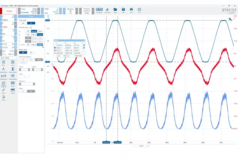This screenshot has height=158, width=238.
Task: Turn Time rulers Off
Action: click(x=23, y=23)
